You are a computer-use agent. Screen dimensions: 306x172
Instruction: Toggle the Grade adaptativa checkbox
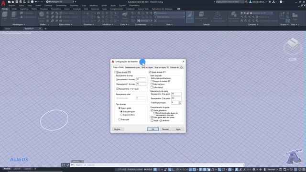click(x=152, y=110)
